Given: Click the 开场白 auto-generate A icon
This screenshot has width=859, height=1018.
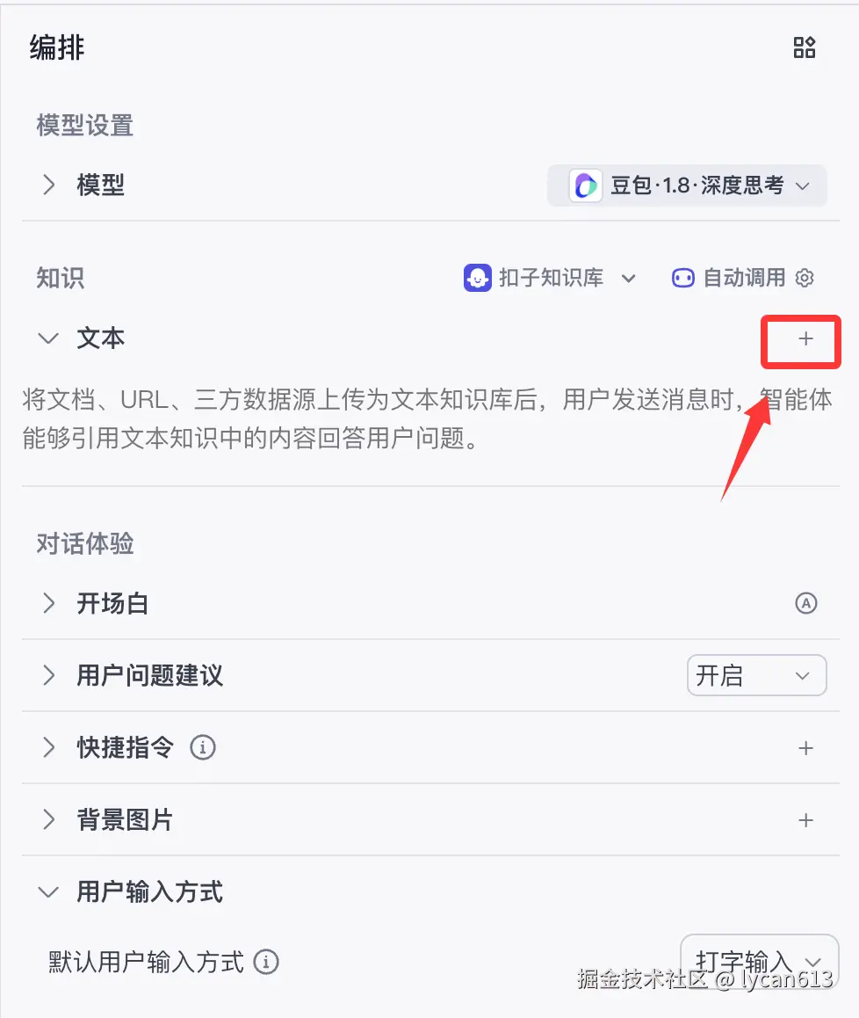Looking at the screenshot, I should pyautogui.click(x=805, y=603).
